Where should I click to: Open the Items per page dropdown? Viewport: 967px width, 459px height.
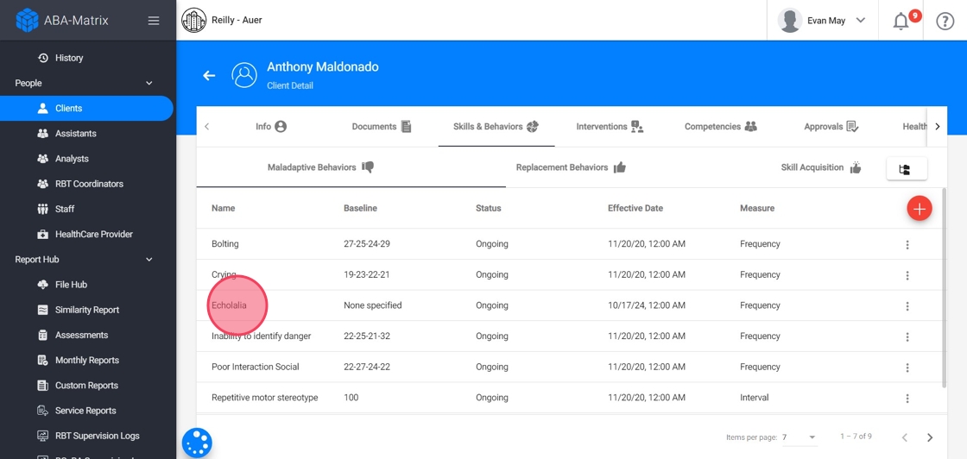(800, 437)
